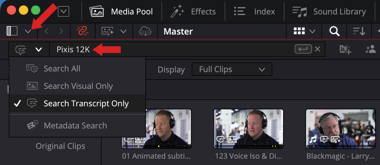
Task: Click the Blackmagic - Larry... clip name
Action: click(341, 156)
